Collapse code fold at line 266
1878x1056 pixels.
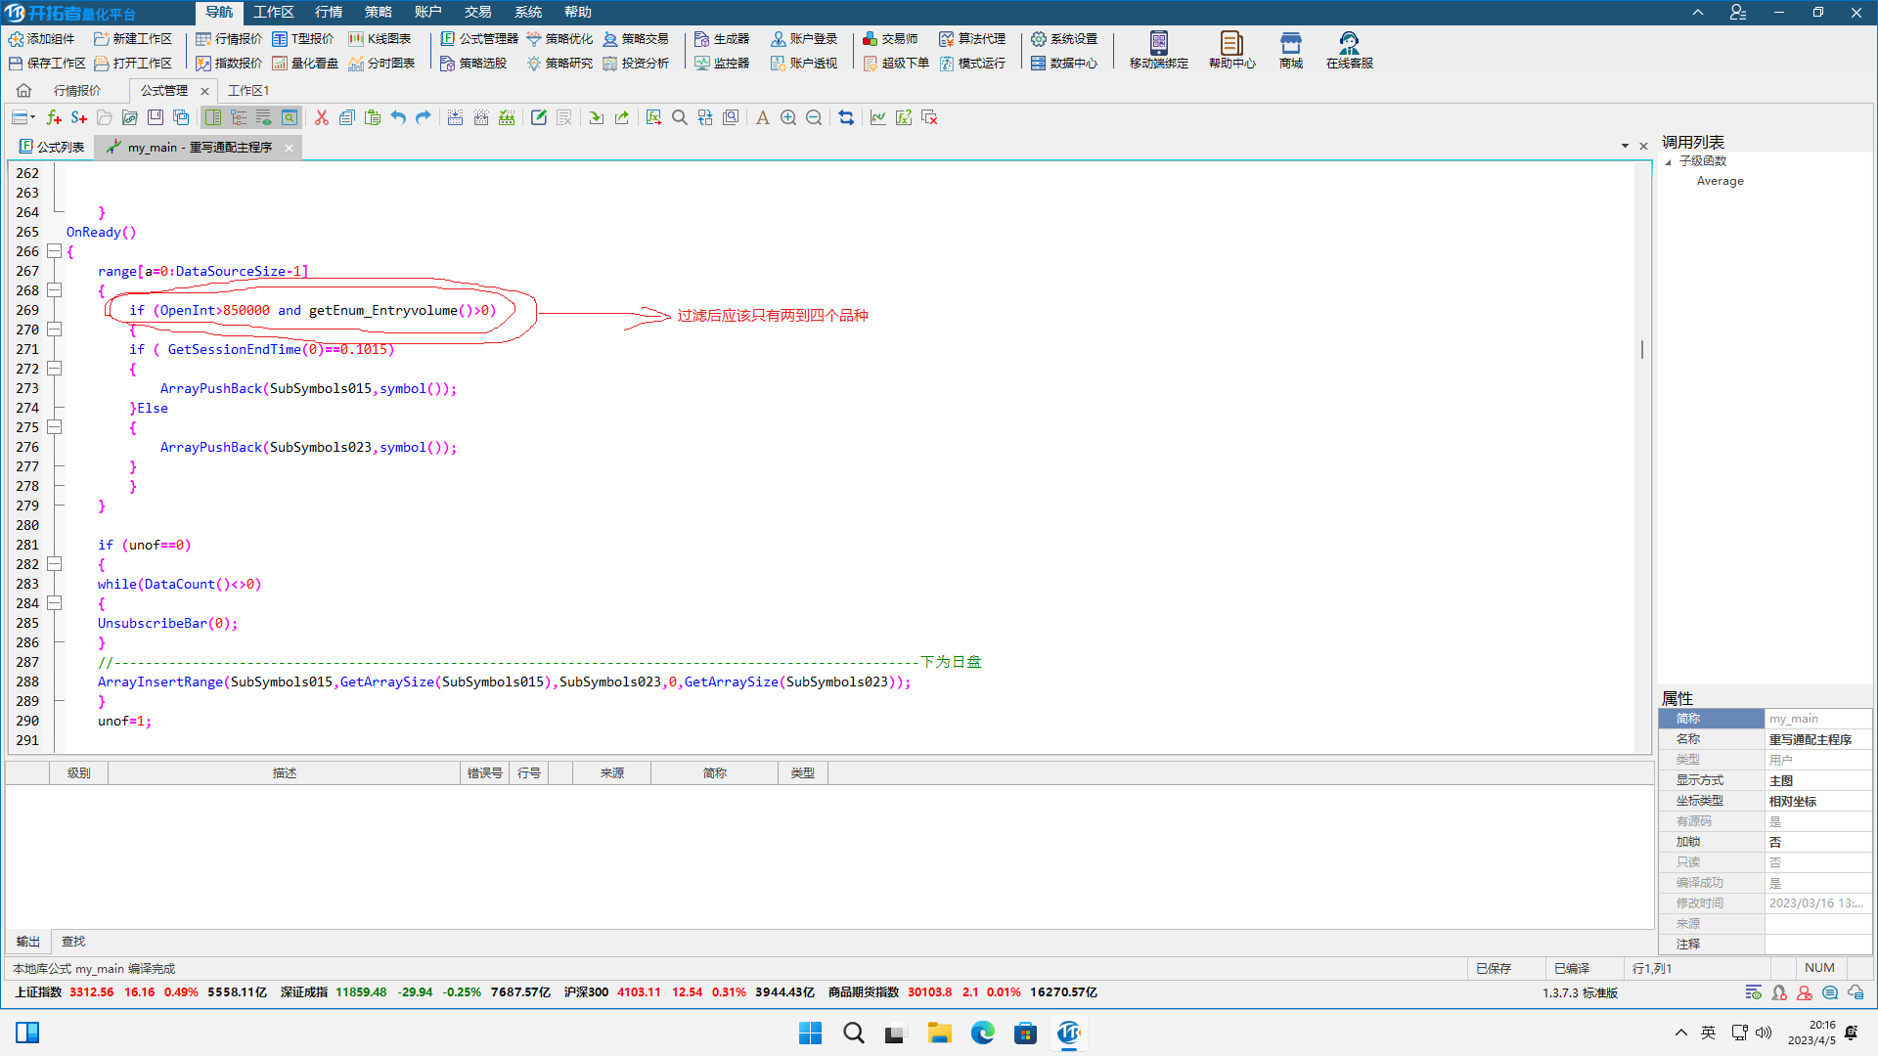click(55, 251)
